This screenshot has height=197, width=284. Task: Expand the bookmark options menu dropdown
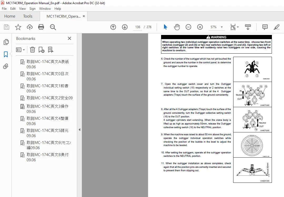pos(20,50)
